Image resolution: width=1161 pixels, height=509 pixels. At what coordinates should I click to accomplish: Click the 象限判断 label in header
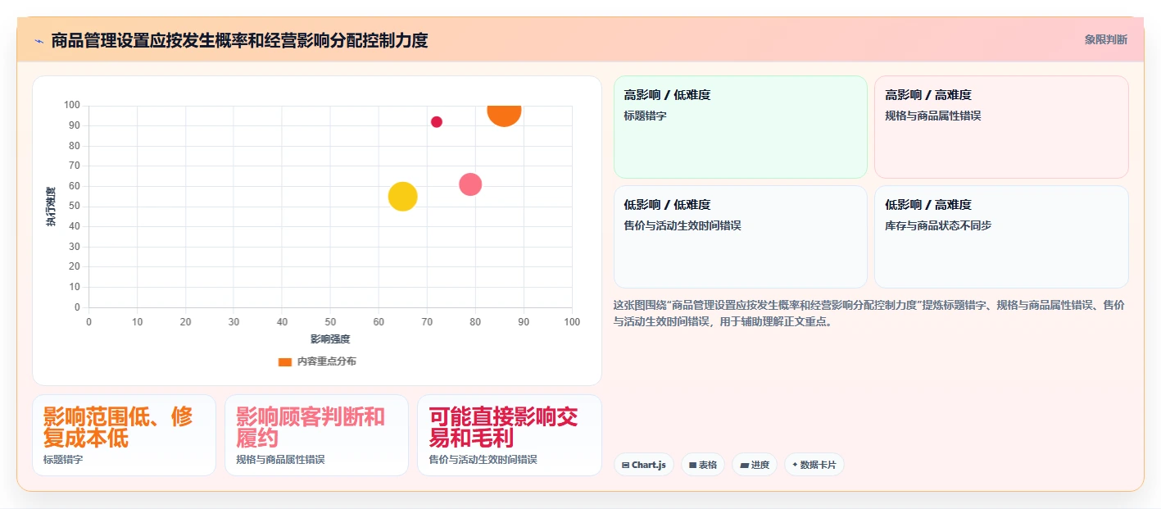pos(1106,39)
